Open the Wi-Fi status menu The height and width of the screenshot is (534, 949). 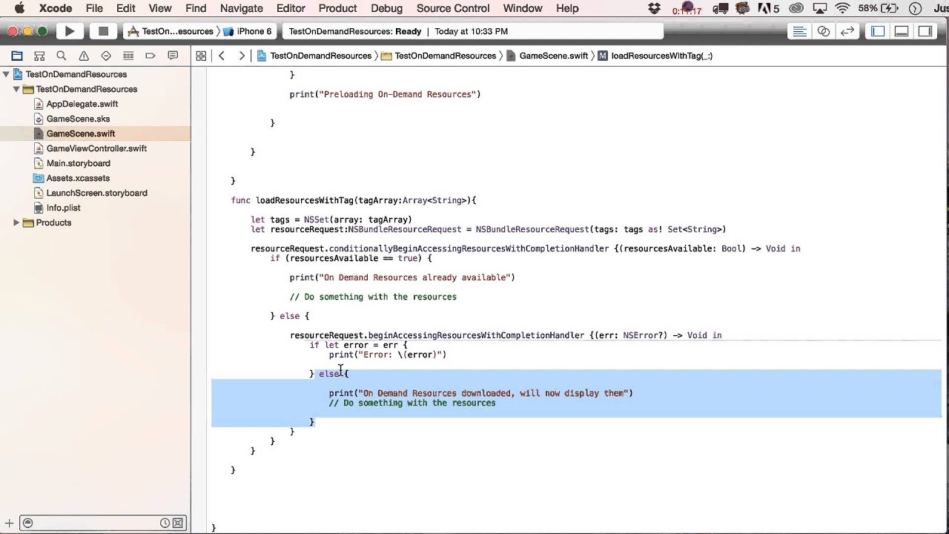coord(842,8)
